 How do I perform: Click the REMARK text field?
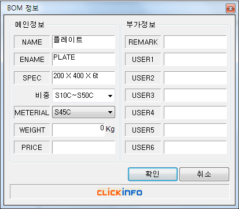tap(195, 42)
